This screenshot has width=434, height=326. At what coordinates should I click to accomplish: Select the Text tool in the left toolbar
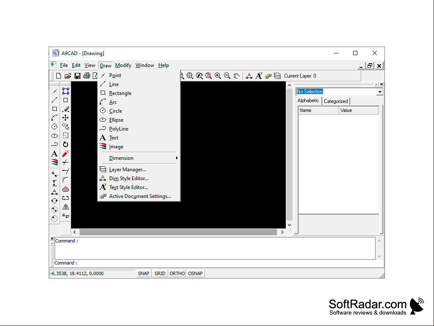coord(55,153)
